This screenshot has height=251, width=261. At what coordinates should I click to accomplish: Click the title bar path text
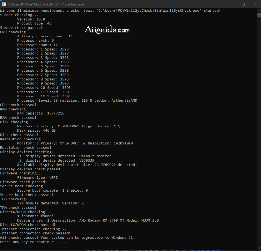(x=46, y=4)
